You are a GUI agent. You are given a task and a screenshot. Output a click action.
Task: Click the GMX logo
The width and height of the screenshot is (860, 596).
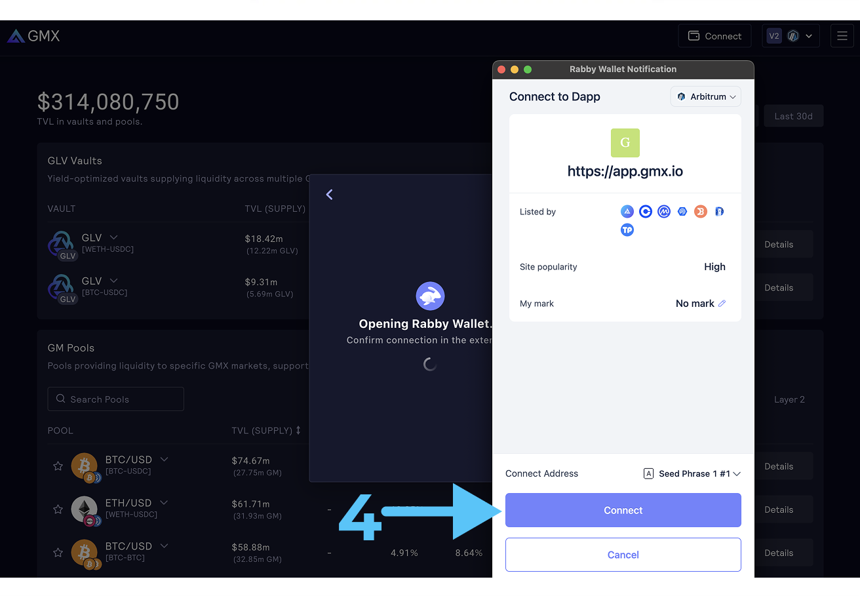click(33, 36)
